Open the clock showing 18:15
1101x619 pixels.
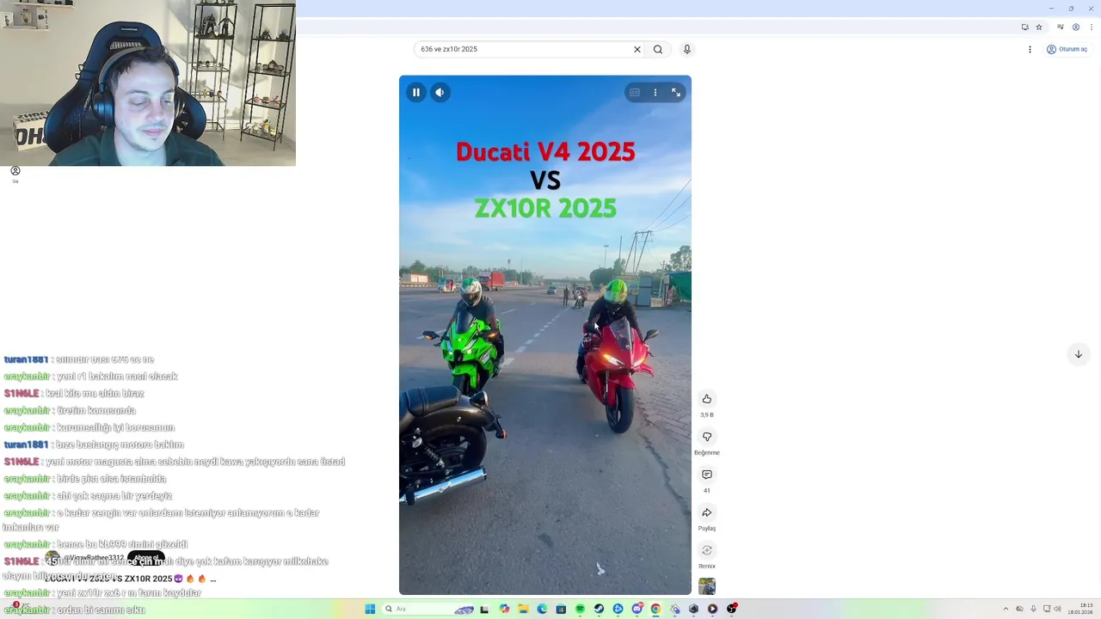coord(1080,609)
